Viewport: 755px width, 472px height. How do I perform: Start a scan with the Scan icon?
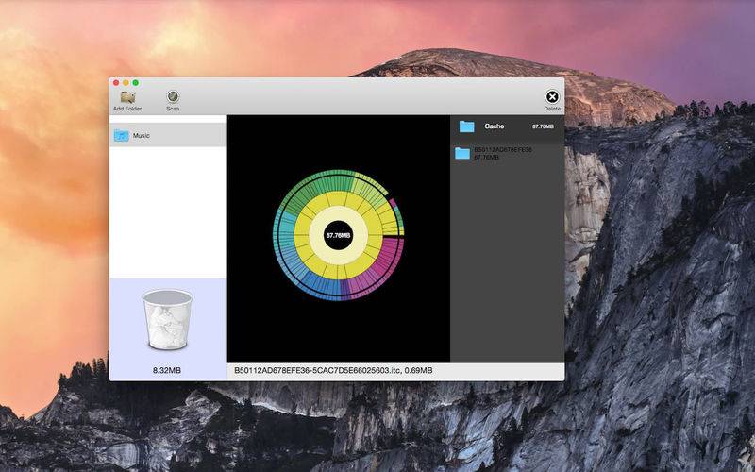(x=173, y=96)
